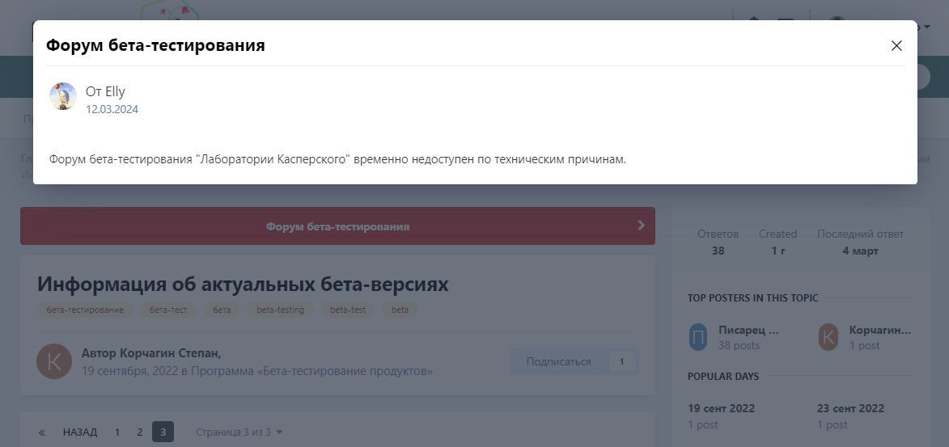
Task: Open popular day 23 сент 2022
Action: [x=850, y=408]
